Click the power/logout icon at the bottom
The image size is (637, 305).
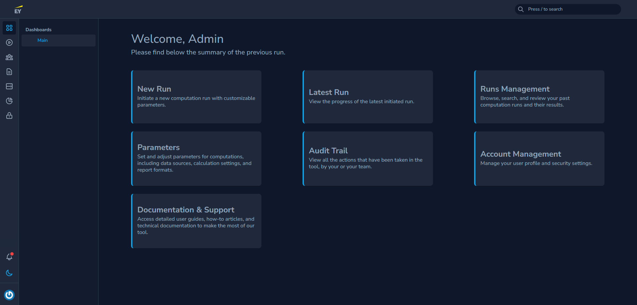click(9, 295)
